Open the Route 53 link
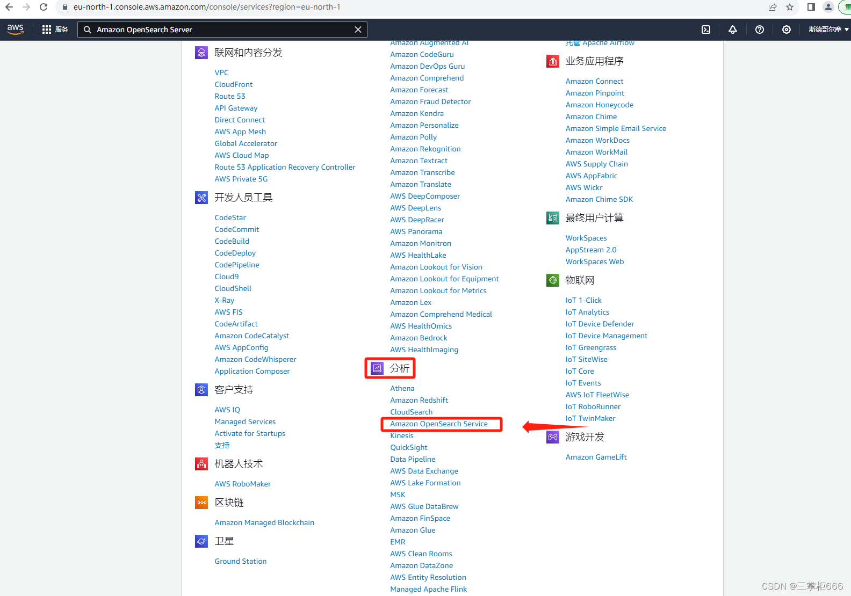The image size is (851, 596). 230,97
